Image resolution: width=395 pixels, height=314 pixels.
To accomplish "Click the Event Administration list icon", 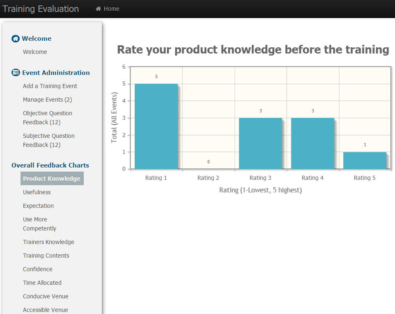I will [16, 73].
